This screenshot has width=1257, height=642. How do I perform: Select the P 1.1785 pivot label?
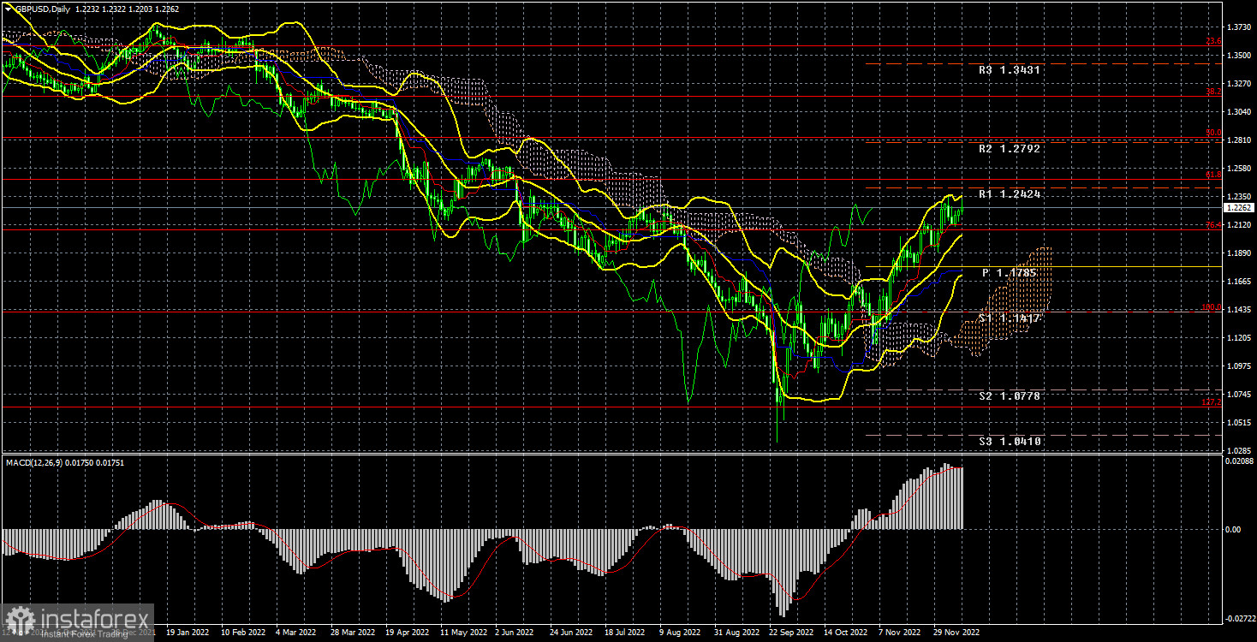pyautogui.click(x=1010, y=273)
